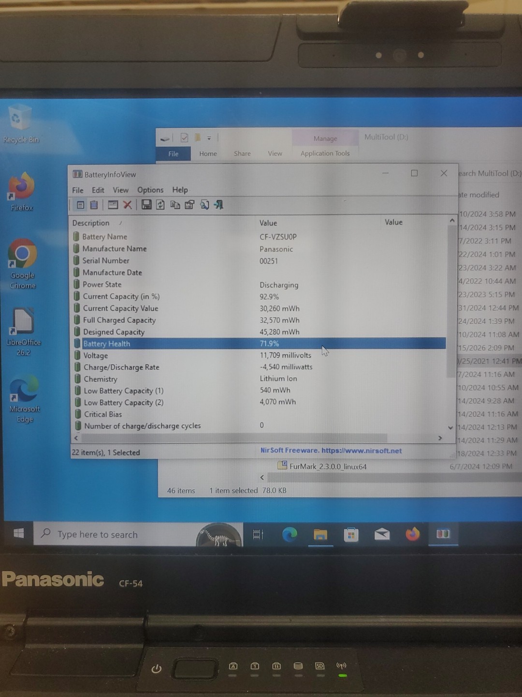Click the taskbar search box
Viewport: 522px width, 697px height.
point(138,534)
